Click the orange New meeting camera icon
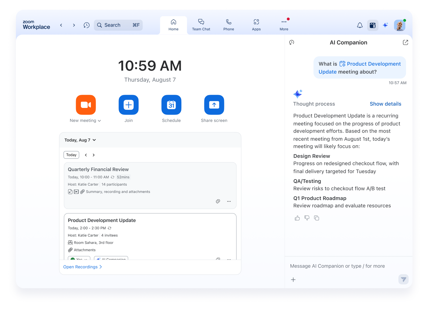This screenshot has width=429, height=318. [x=86, y=105]
